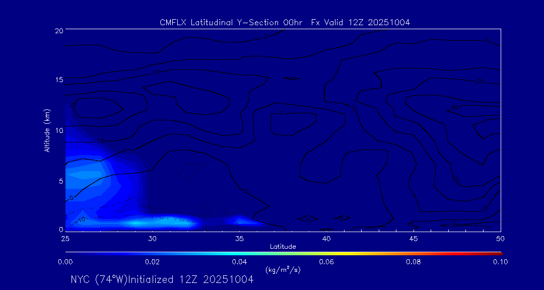Click the 15 tick label on the altitude axis
Screen dimensions: 544x290
click(58, 80)
